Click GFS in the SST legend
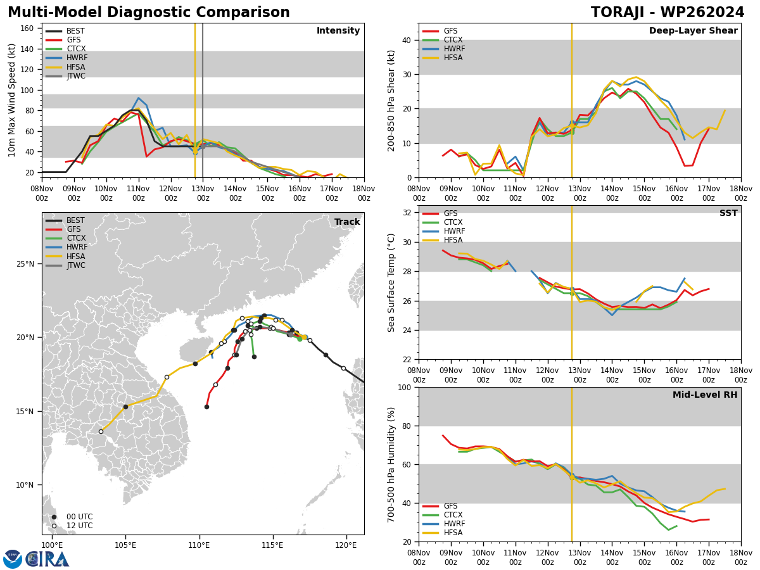The width and height of the screenshot is (760, 570). click(x=450, y=213)
